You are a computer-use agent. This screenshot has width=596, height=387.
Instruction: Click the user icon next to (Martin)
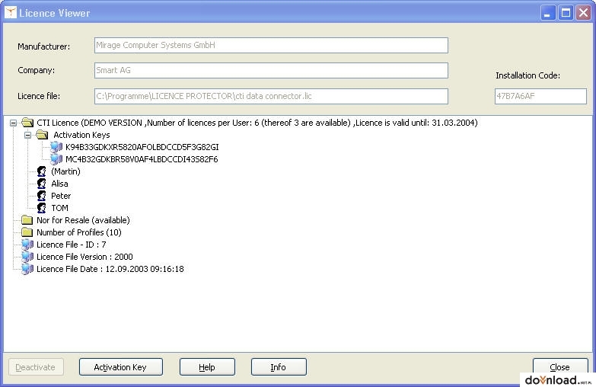click(x=42, y=171)
